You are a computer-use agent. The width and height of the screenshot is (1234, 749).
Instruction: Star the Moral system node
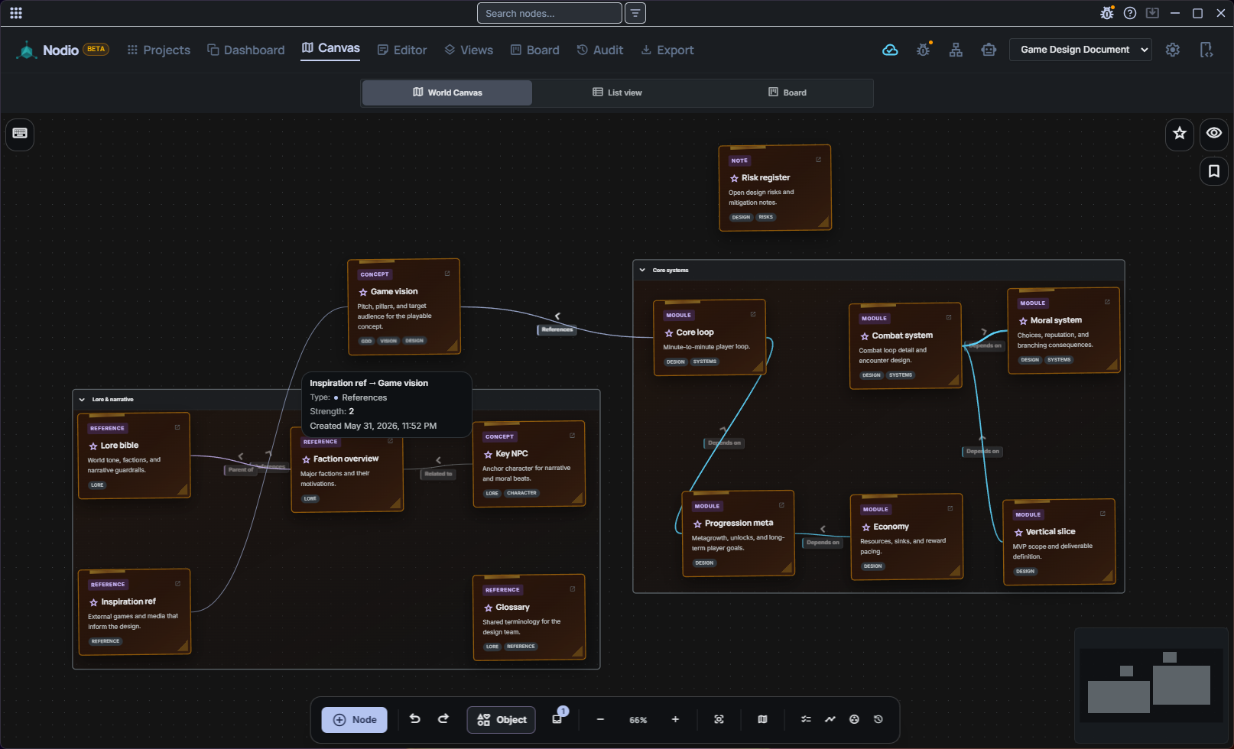(x=1023, y=321)
